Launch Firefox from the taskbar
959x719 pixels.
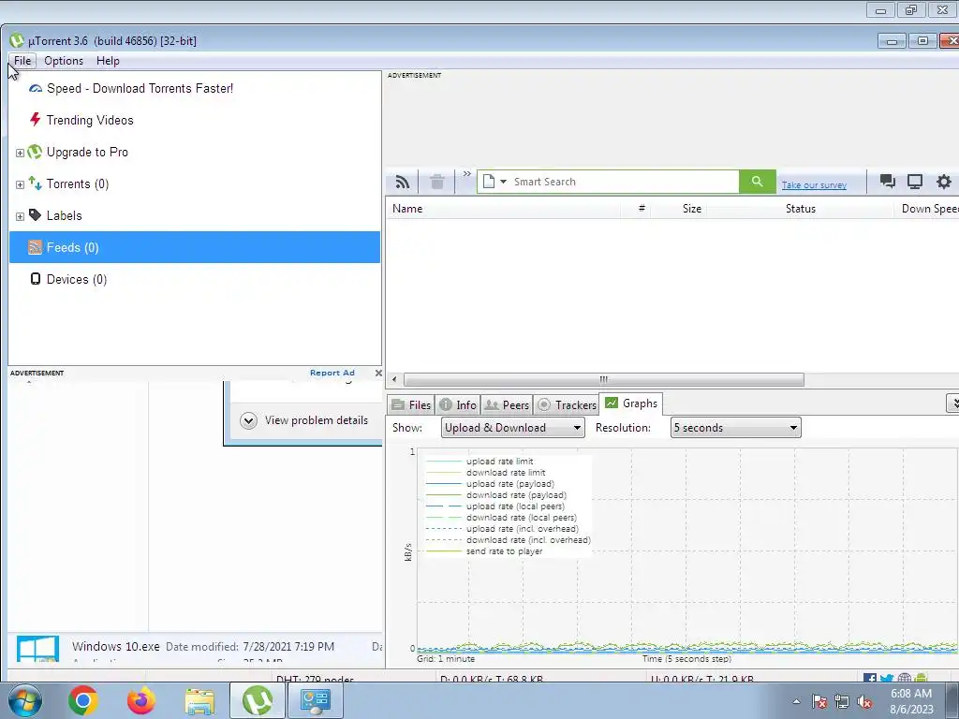tap(140, 700)
